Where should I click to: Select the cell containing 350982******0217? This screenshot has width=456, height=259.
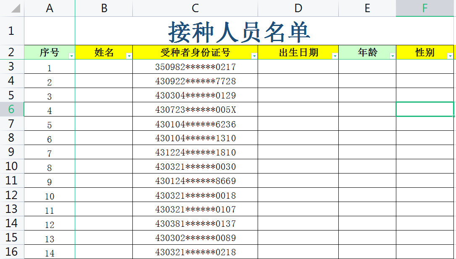pos(195,67)
